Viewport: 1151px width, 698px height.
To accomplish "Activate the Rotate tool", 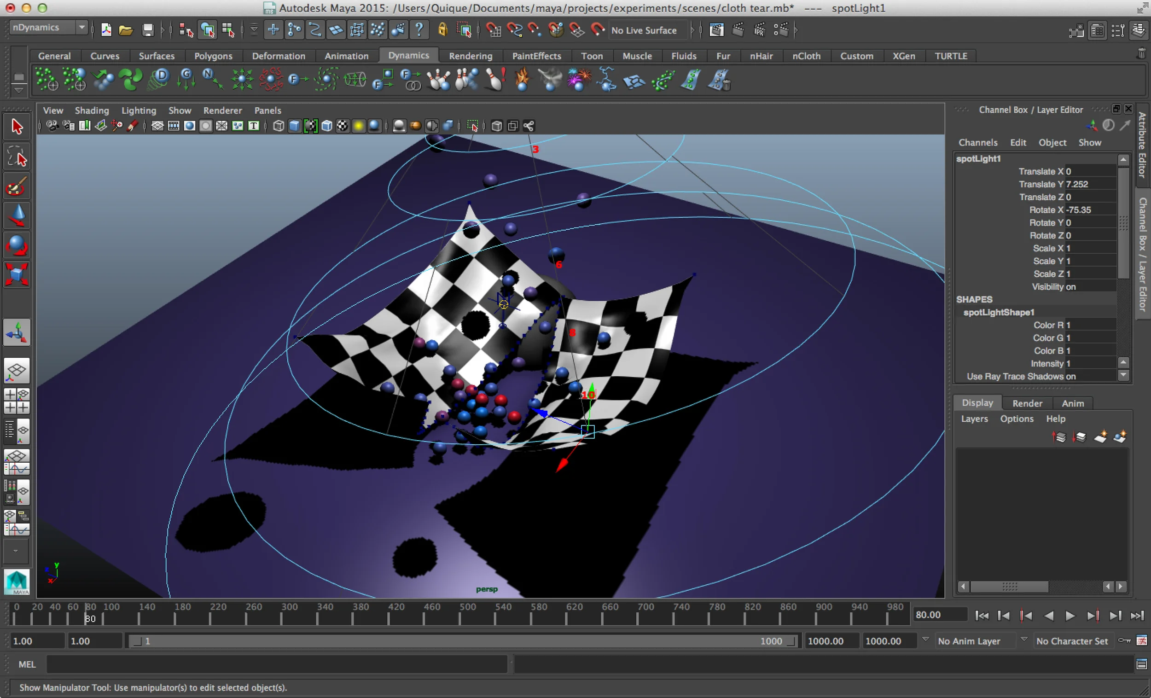I will click(17, 244).
